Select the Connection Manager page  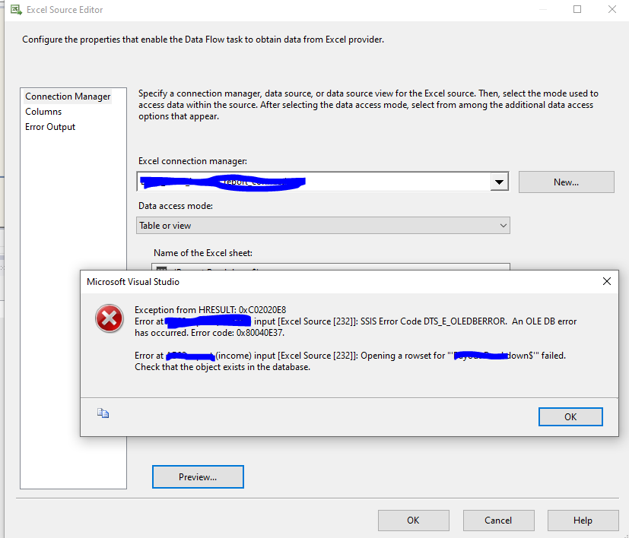[68, 97]
